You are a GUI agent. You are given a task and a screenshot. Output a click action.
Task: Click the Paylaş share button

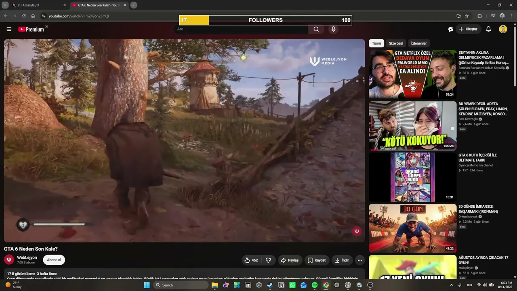coord(290,260)
